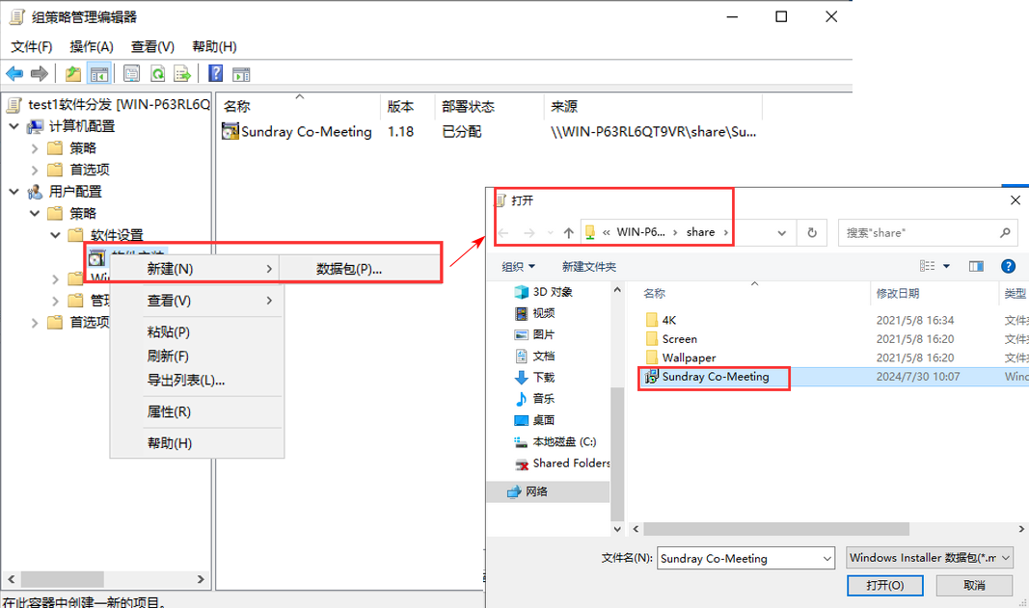Click the blue help icon in the Open dialog
Viewport: 1029px width, 608px height.
tap(1008, 266)
